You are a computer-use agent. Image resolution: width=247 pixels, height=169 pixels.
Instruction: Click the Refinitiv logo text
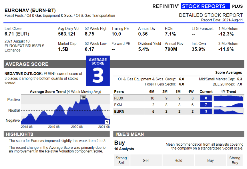pos(166,6)
